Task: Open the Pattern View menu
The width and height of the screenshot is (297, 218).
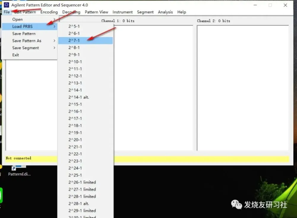Action: pos(97,12)
